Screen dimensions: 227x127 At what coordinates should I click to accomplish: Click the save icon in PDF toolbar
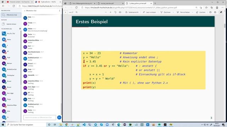click(x=215, y=12)
